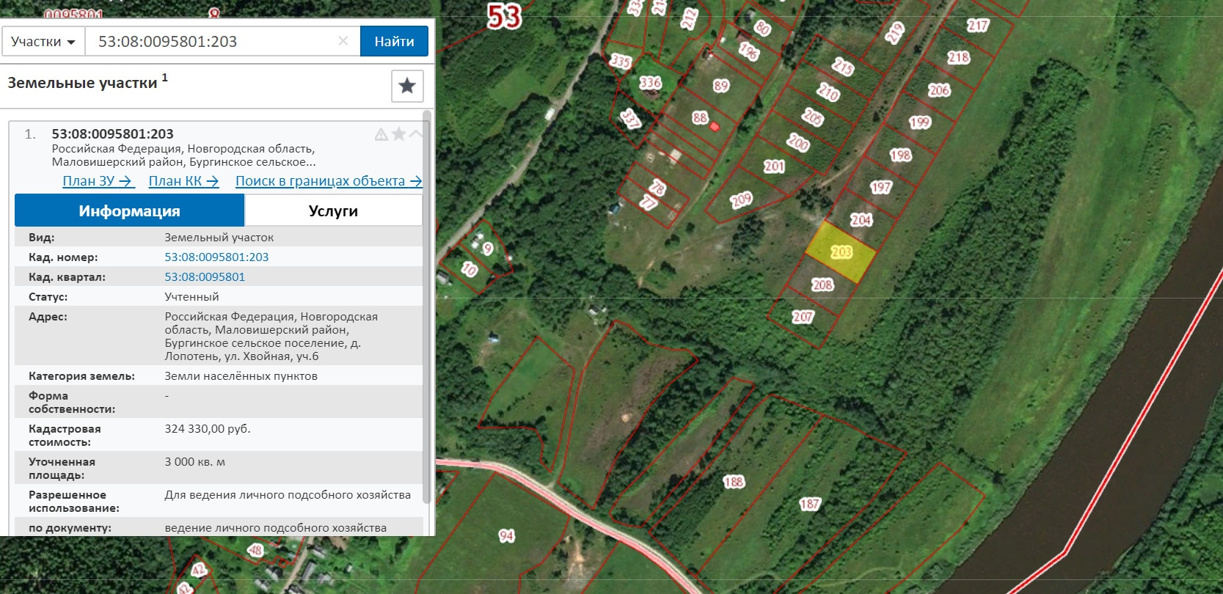Select parcel 9 on the map
This screenshot has height=594, width=1223.
[x=488, y=249]
